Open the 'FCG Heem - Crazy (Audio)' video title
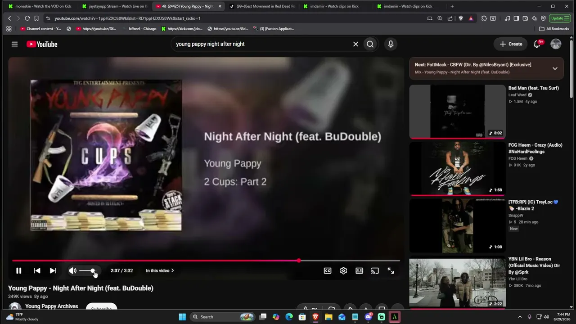This screenshot has width=576, height=324. [x=535, y=148]
